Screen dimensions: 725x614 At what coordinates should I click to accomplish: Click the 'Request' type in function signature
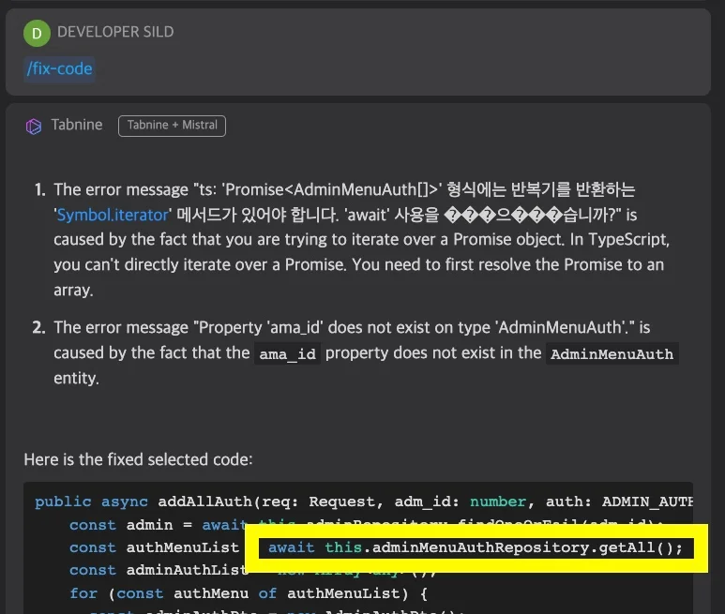pos(341,502)
